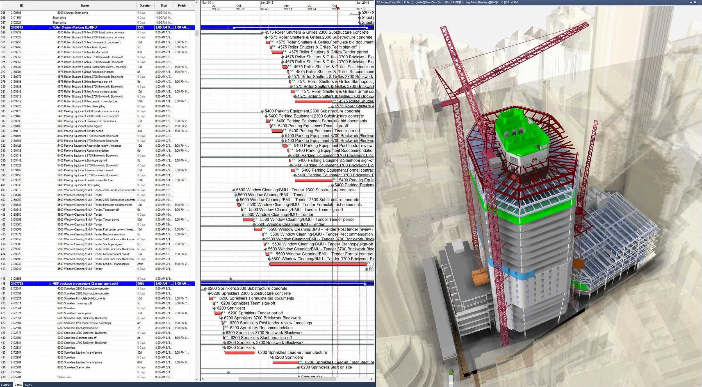This screenshot has width=702, height=387.
Task: Select the Gantt tab
Action: coord(18,384)
